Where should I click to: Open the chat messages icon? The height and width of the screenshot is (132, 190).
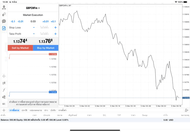[x=4, y=21]
